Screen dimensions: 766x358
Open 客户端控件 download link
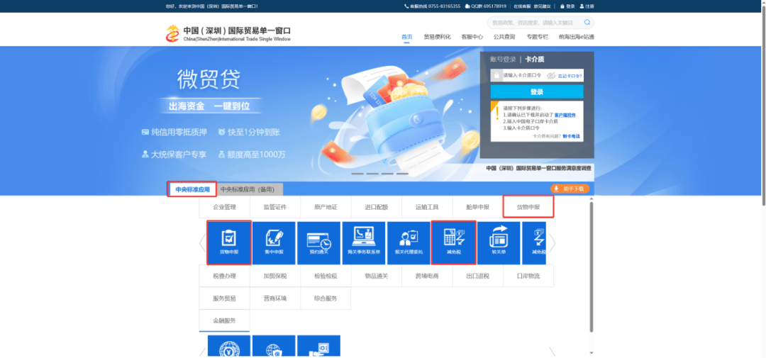[x=565, y=115]
